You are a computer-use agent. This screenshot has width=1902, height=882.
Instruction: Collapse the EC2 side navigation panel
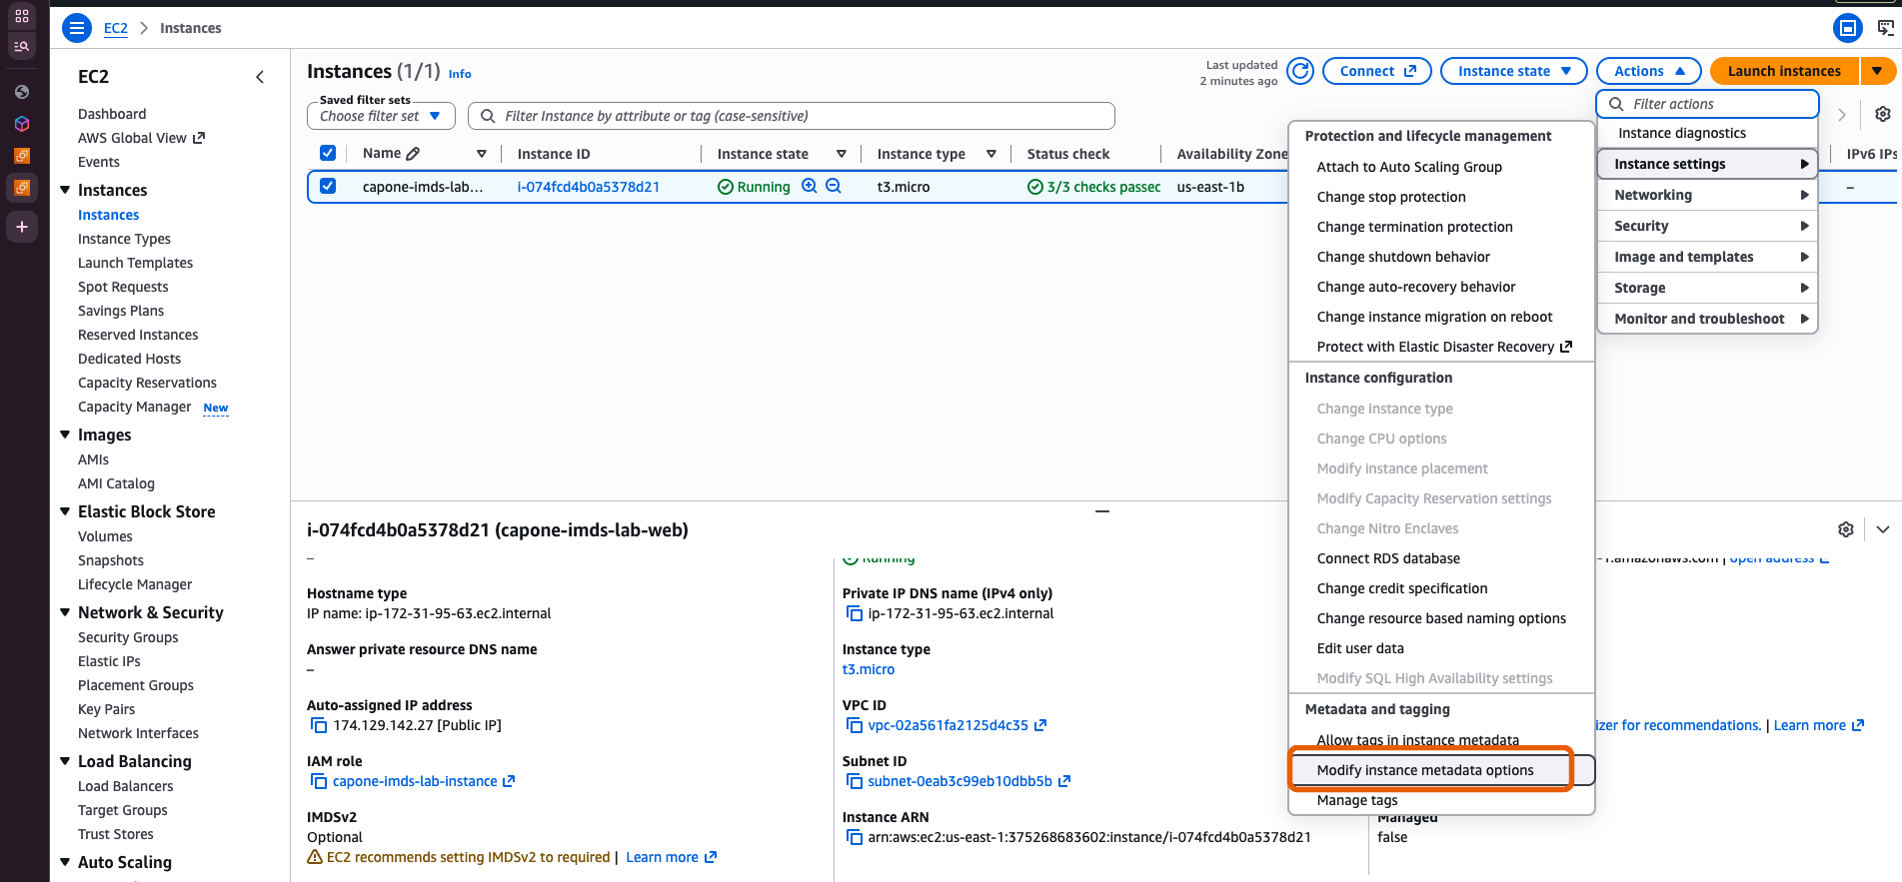(260, 77)
